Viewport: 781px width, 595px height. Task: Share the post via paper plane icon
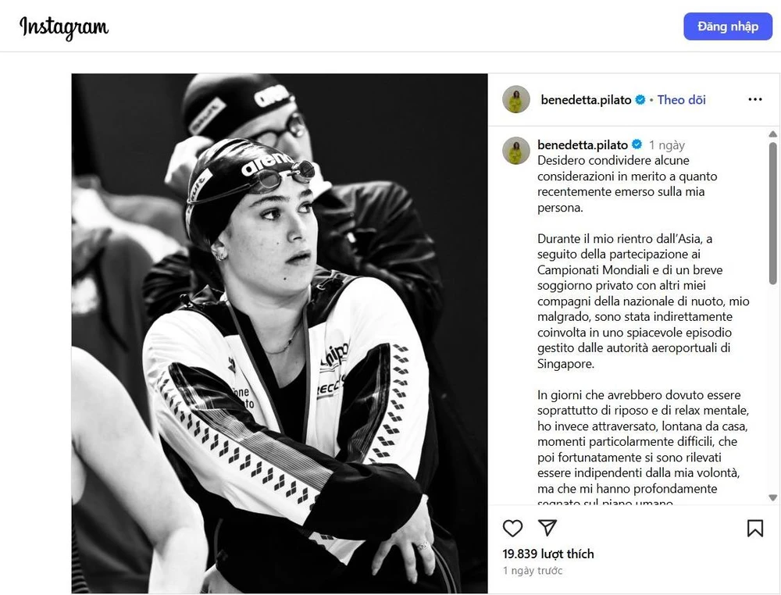[547, 528]
